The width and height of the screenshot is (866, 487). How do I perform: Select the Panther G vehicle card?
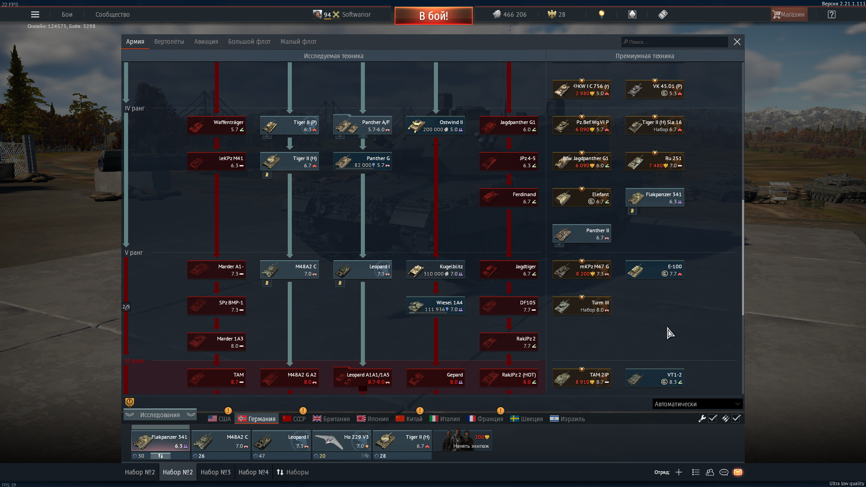363,161
